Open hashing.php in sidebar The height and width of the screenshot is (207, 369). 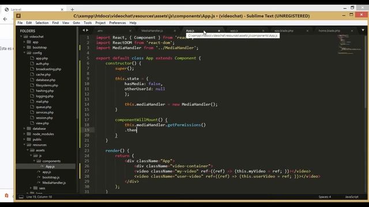pos(45,91)
